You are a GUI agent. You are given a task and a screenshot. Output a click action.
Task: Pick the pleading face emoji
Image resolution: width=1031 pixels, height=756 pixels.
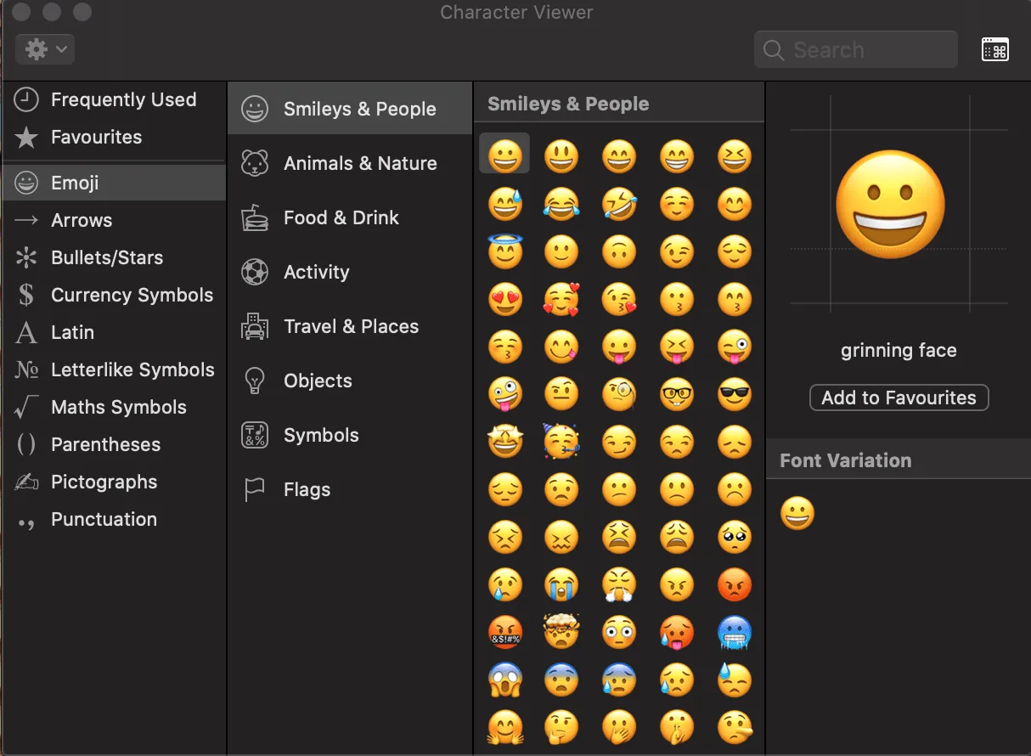tap(735, 537)
